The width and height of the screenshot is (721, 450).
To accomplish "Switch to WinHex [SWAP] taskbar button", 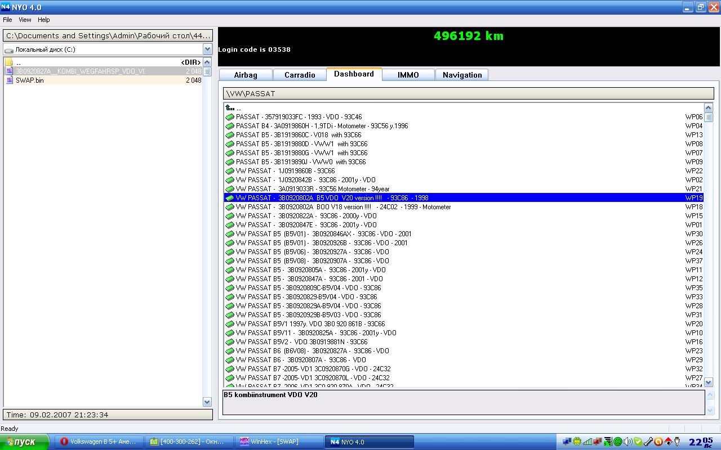I will coord(278,442).
